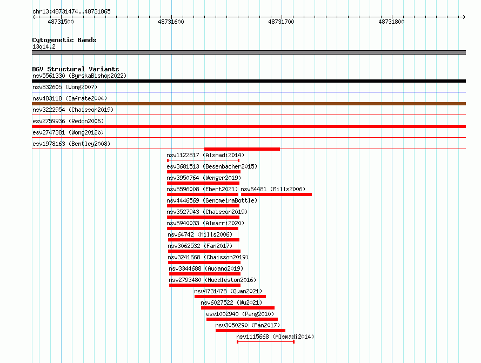Open nsv832605 (Wong2007) variant label
The width and height of the screenshot is (481, 363).
pos(65,87)
